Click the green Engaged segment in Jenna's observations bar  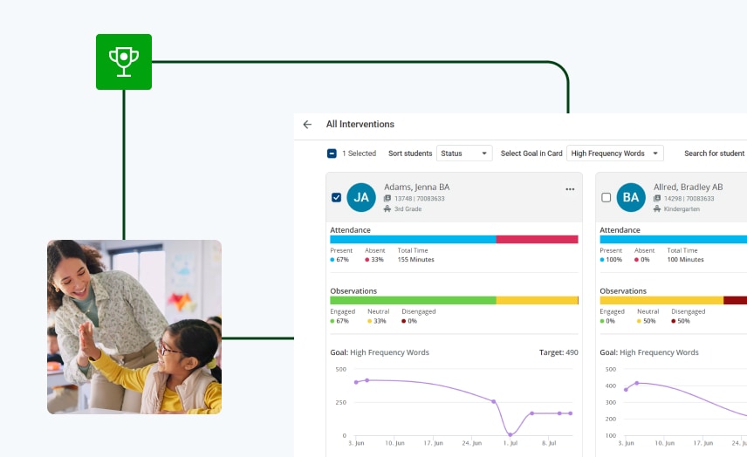tap(413, 300)
